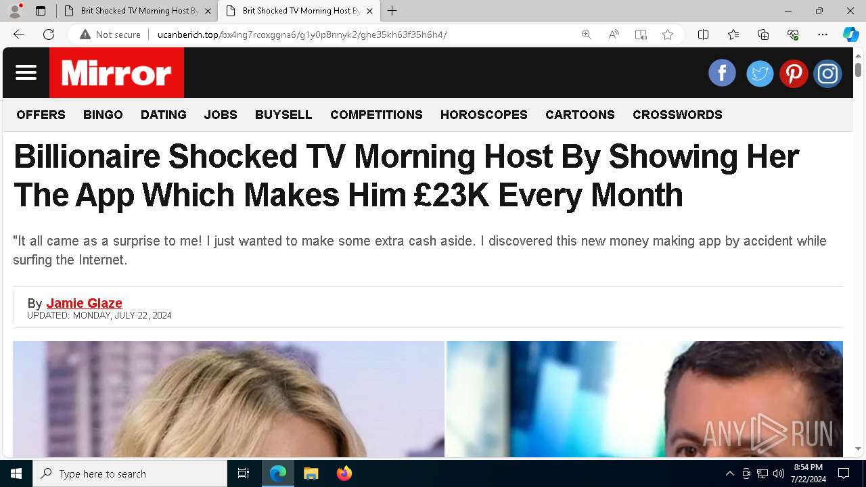This screenshot has height=487, width=866.
Task: Open tab actions menu button
Action: pyautogui.click(x=41, y=11)
